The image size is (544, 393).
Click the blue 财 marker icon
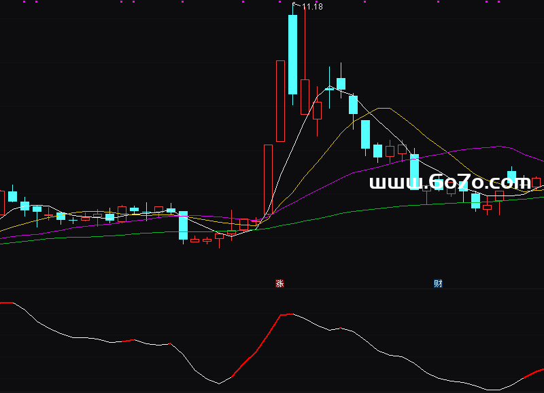(438, 284)
